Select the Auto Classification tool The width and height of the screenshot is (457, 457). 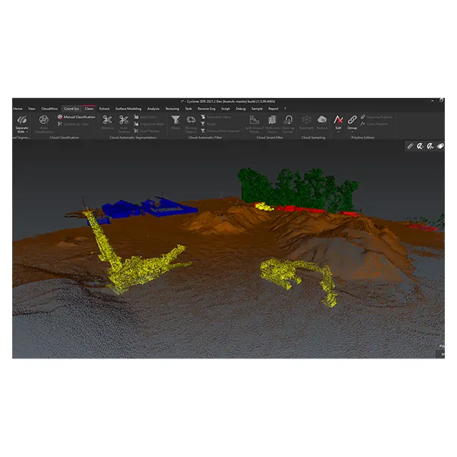pyautogui.click(x=44, y=120)
